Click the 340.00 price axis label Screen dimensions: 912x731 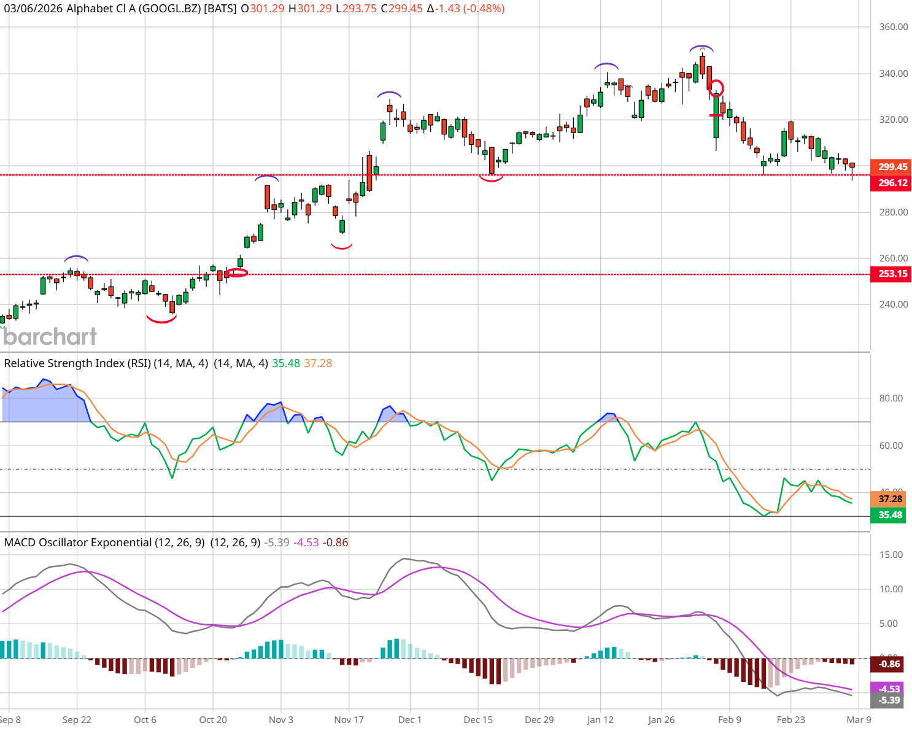point(894,74)
